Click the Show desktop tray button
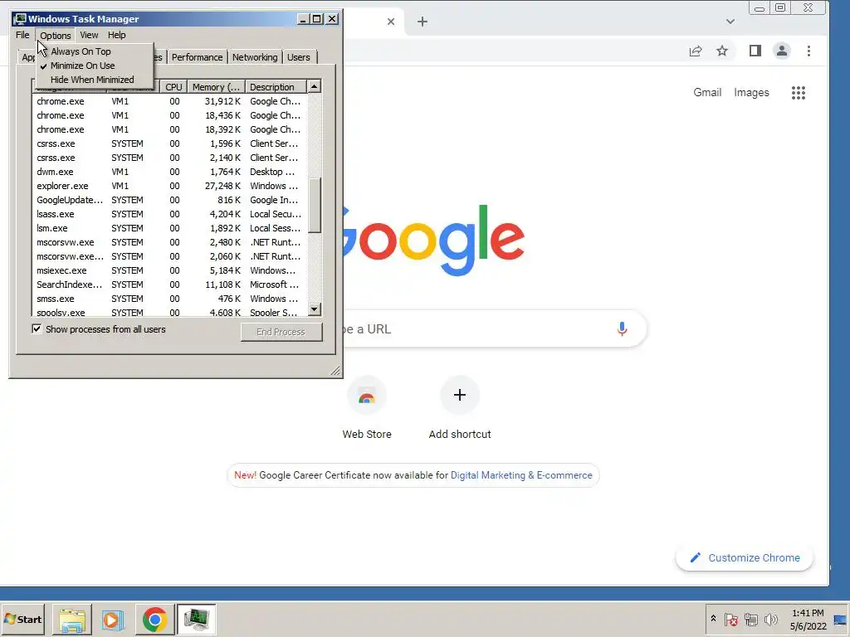This screenshot has width=850, height=637. 840,620
